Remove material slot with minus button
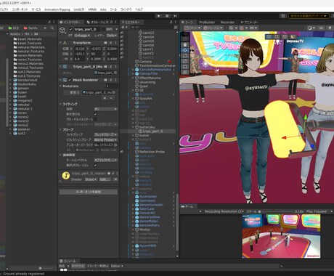The width and height of the screenshot is (334, 276). 111,98
